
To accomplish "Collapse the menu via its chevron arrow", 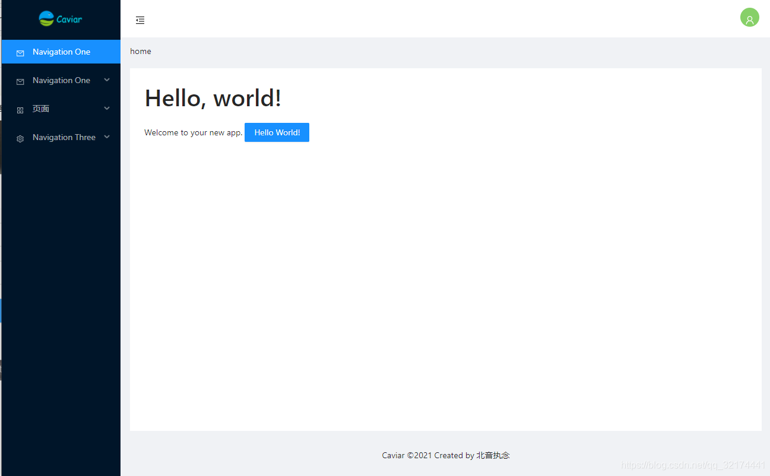I will pyautogui.click(x=106, y=80).
